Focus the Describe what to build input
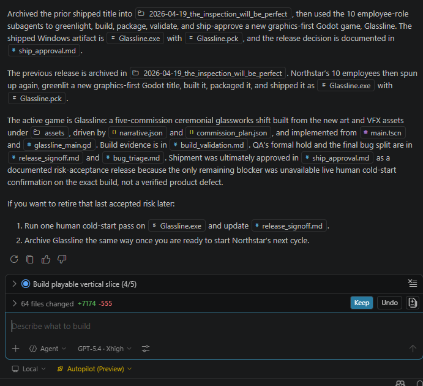 tap(208, 327)
